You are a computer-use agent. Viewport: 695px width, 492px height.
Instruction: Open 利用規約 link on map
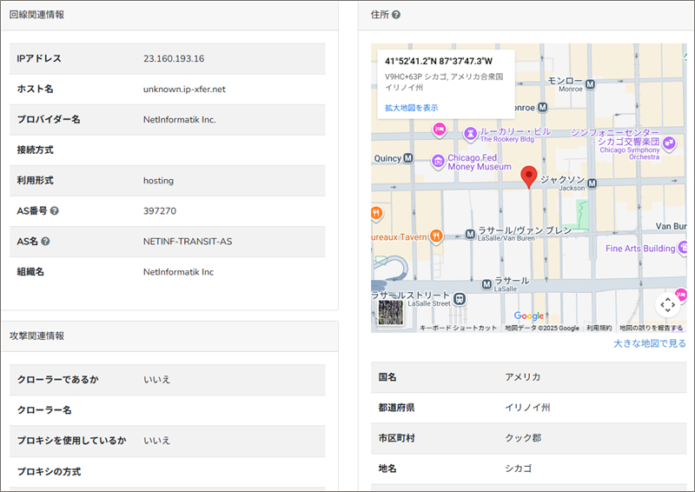pos(599,328)
